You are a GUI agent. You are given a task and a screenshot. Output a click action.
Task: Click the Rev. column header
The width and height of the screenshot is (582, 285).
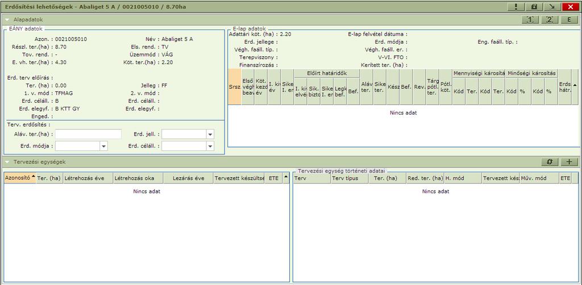click(419, 87)
